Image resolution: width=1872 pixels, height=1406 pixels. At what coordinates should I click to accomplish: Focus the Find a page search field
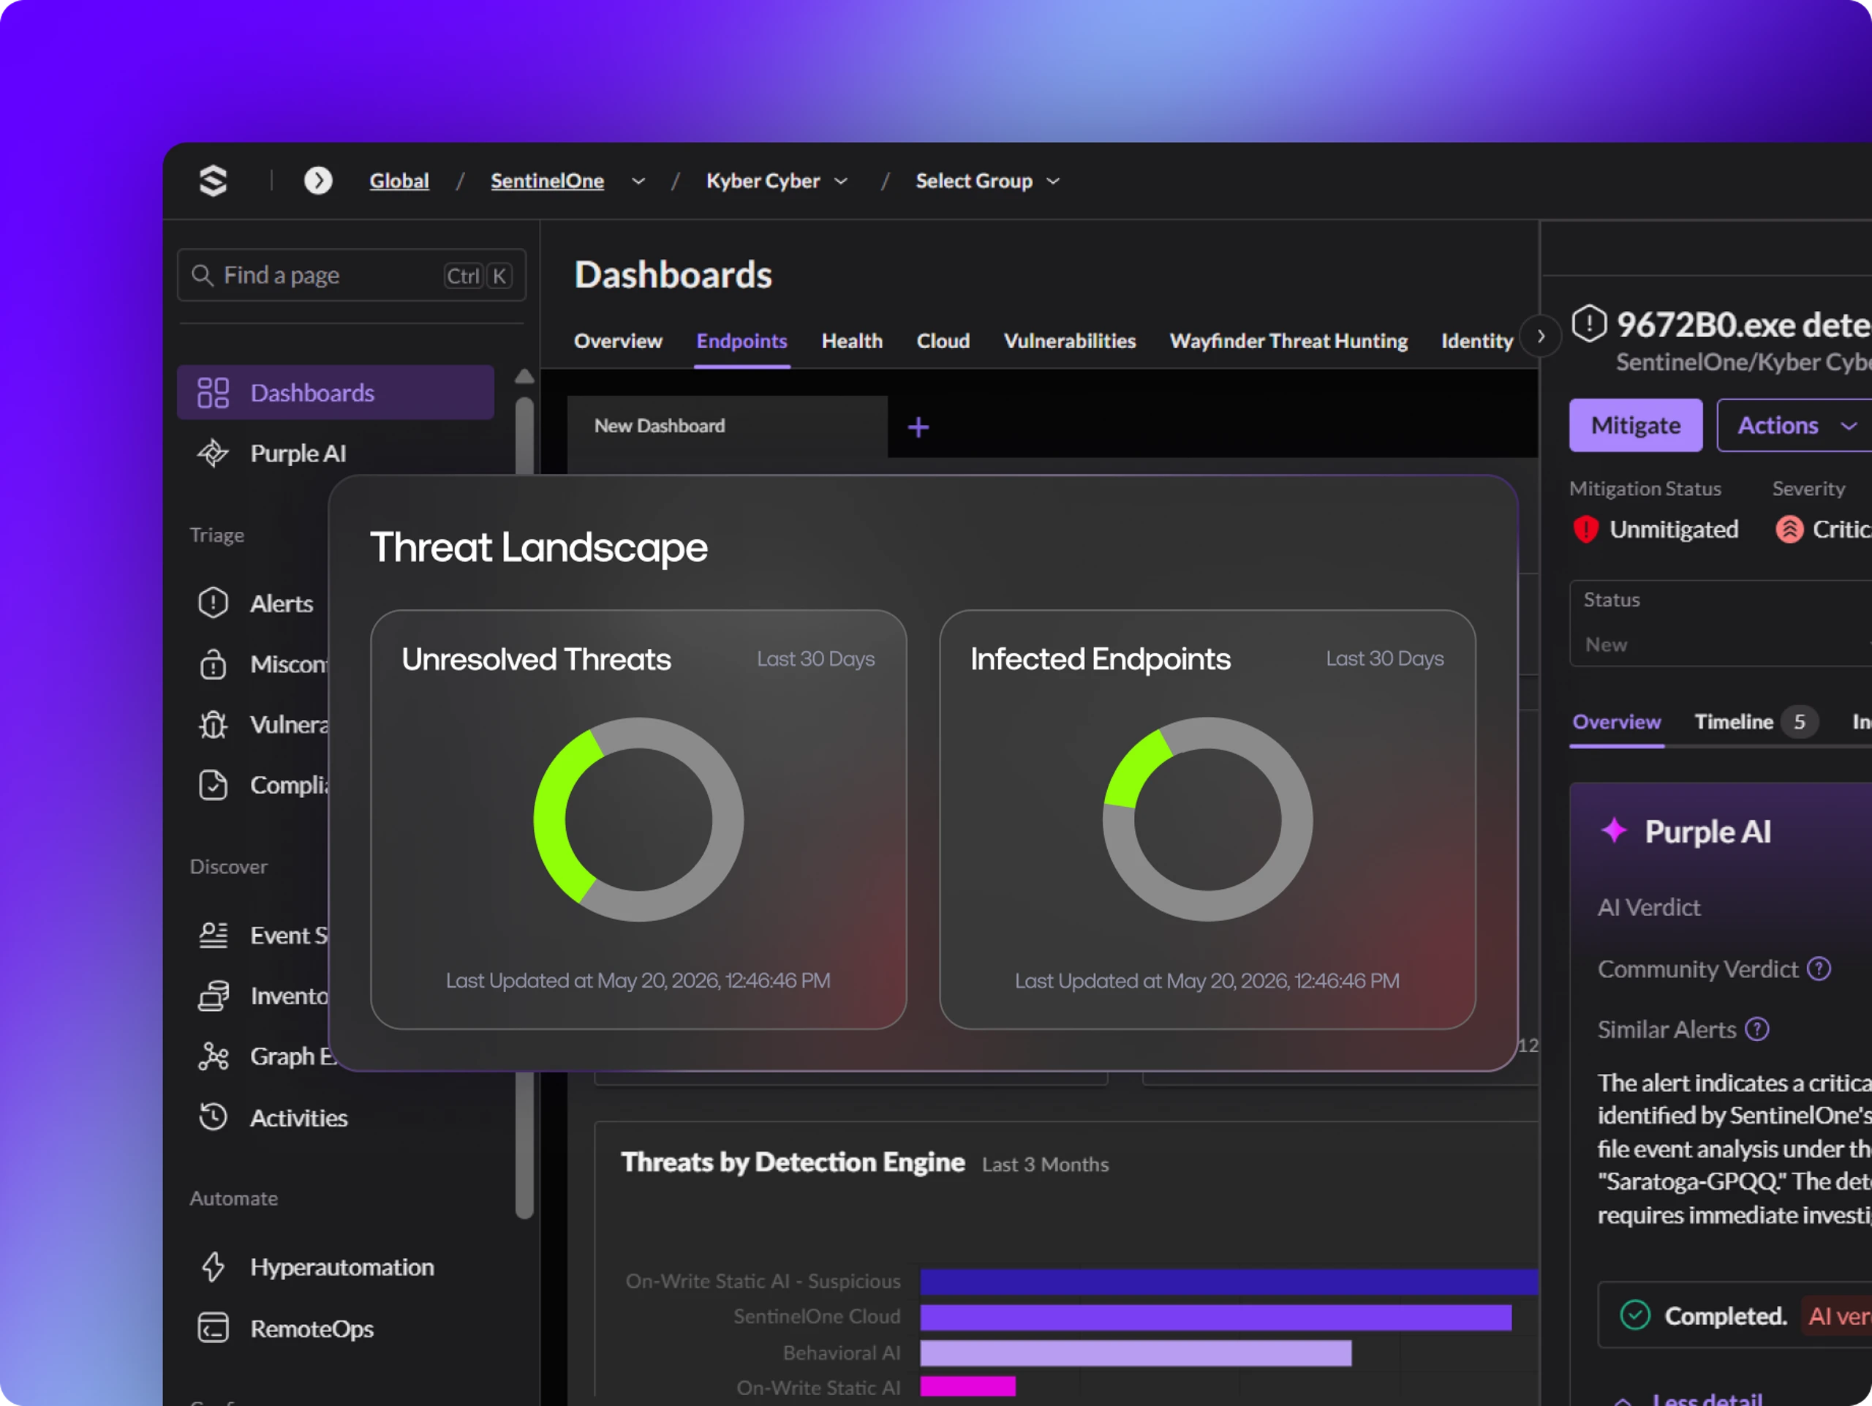[351, 275]
